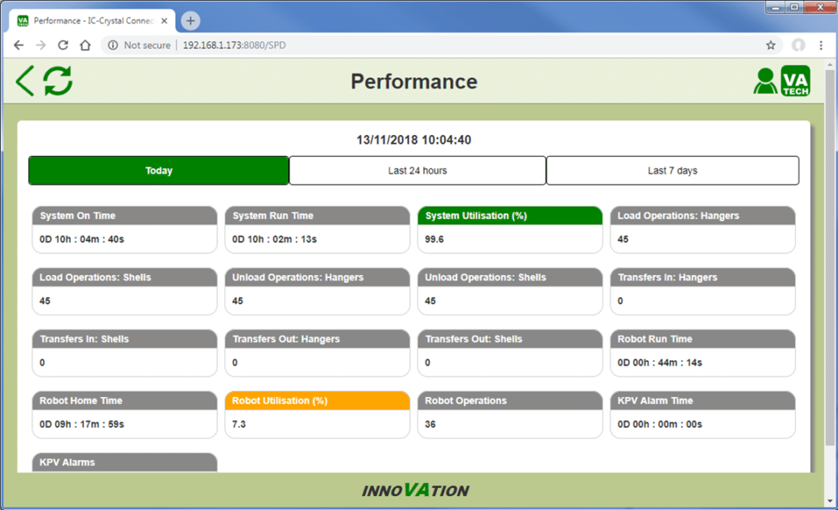
Task: Click the browser back arrow
Action: click(19, 46)
